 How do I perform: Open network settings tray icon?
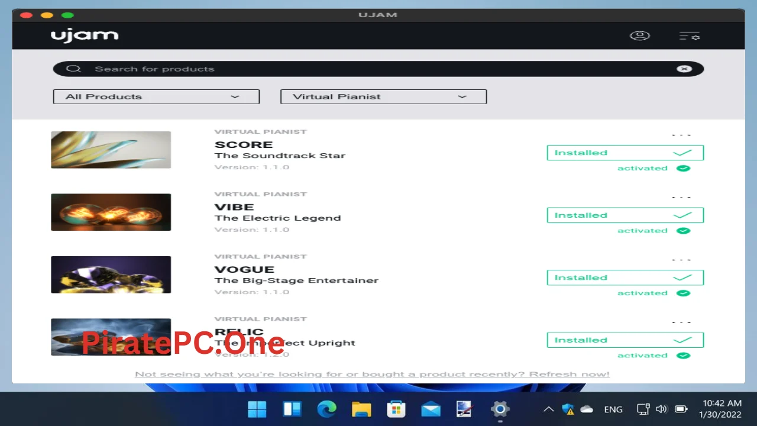pos(643,409)
